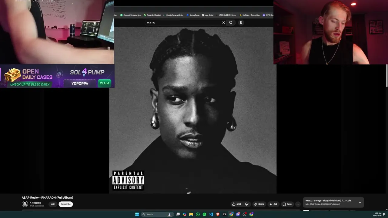Open WhatsApp from the taskbar
The width and height of the screenshot is (388, 218).
[198, 214]
